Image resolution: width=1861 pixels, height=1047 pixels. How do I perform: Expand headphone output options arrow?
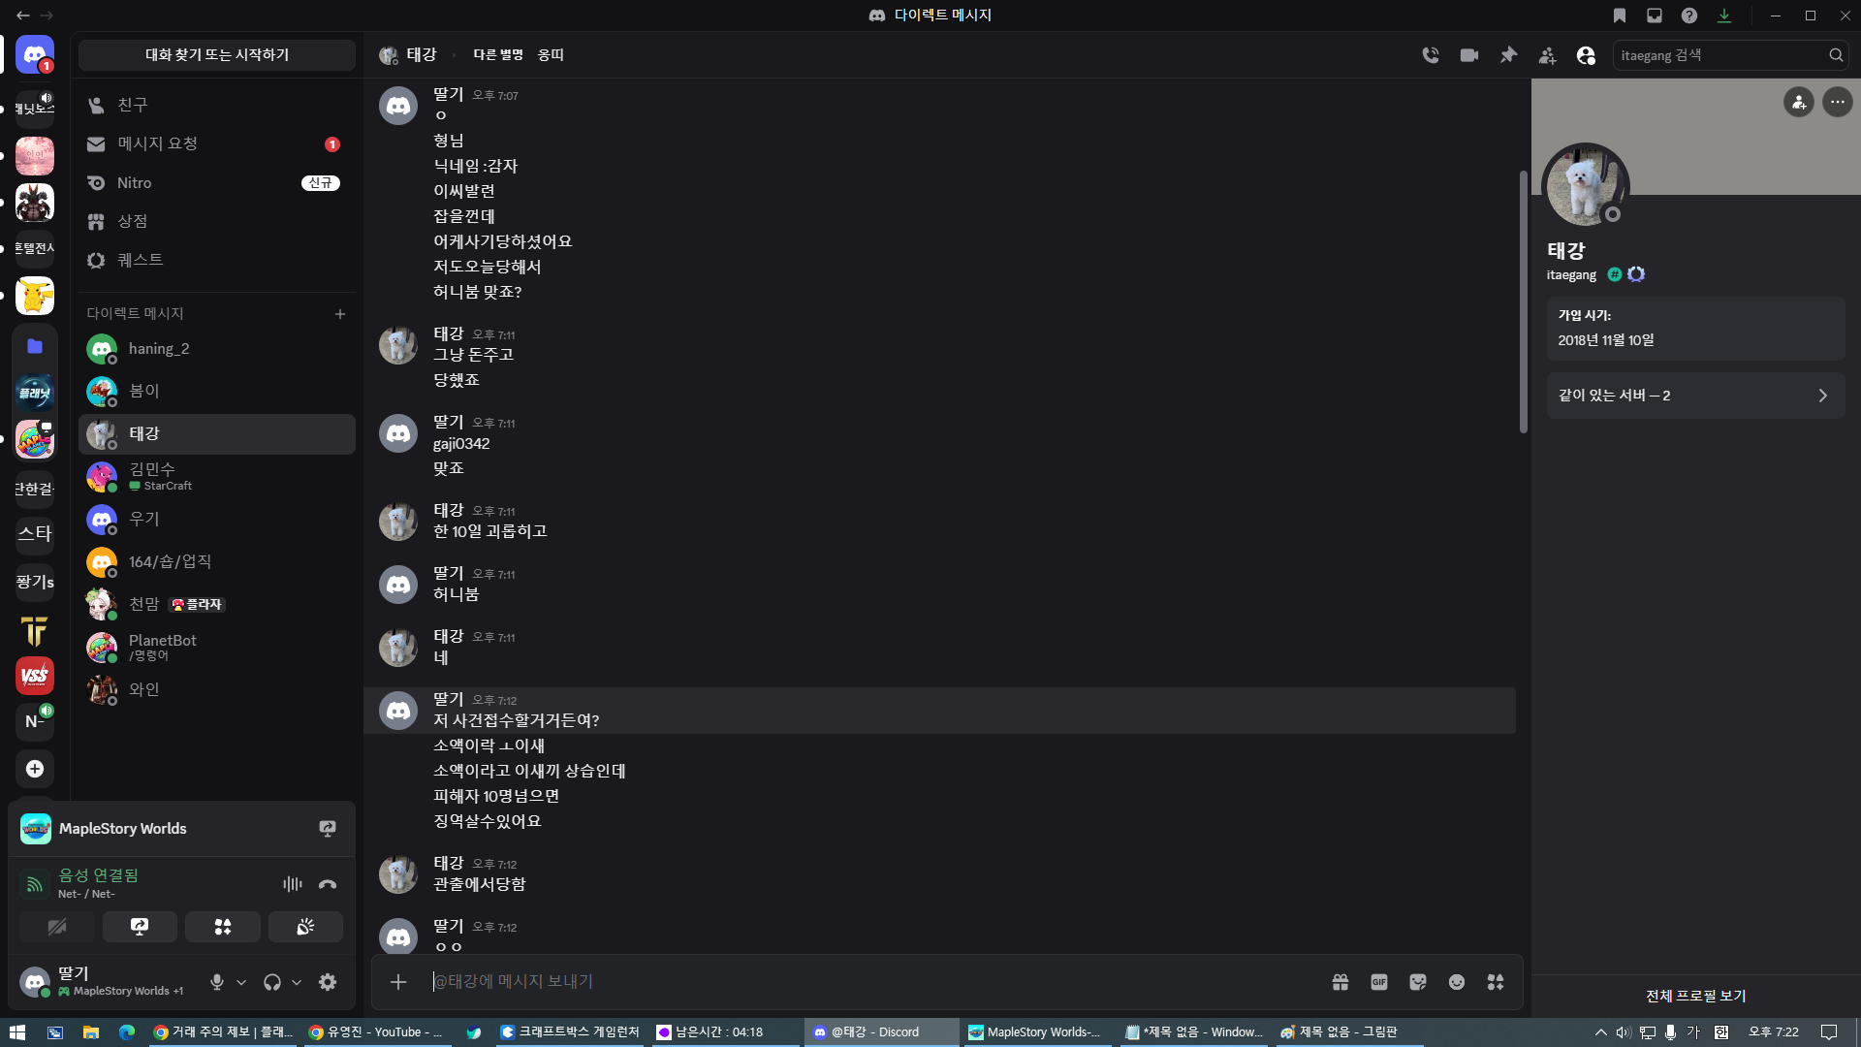pos(297,982)
